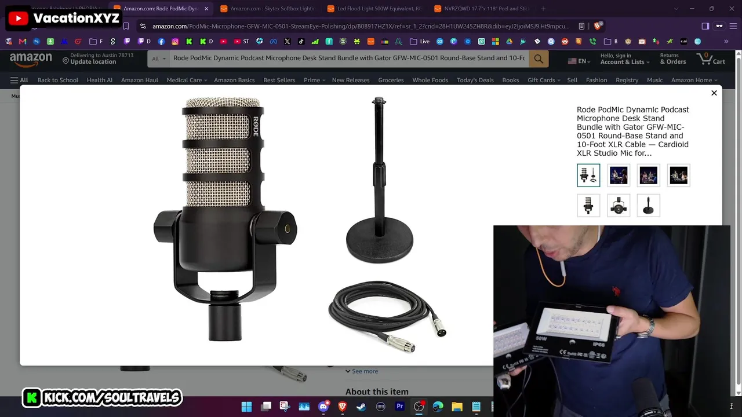Show the desk stand thumbnail image

pyautogui.click(x=649, y=206)
